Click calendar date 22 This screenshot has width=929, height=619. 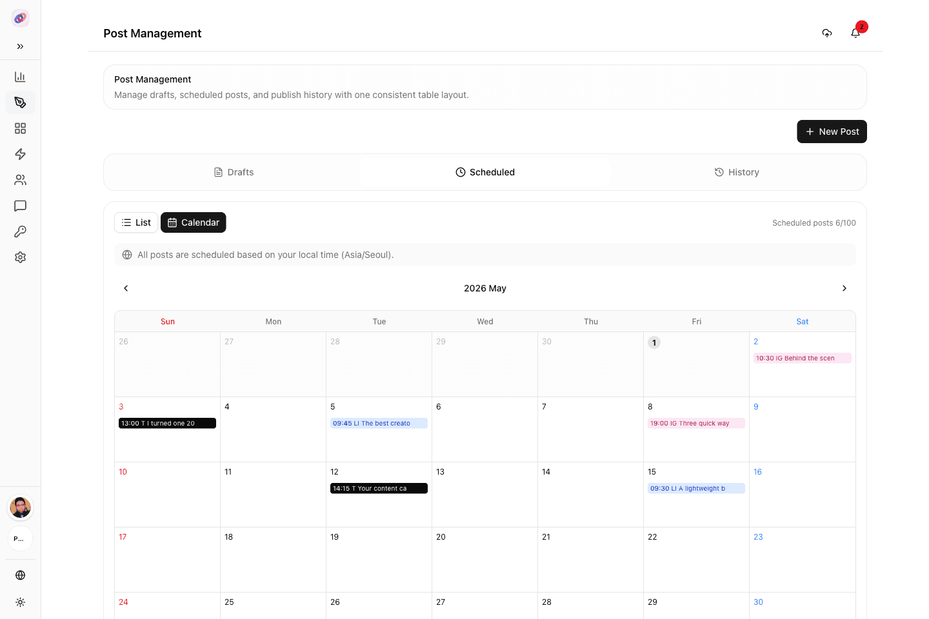point(652,537)
